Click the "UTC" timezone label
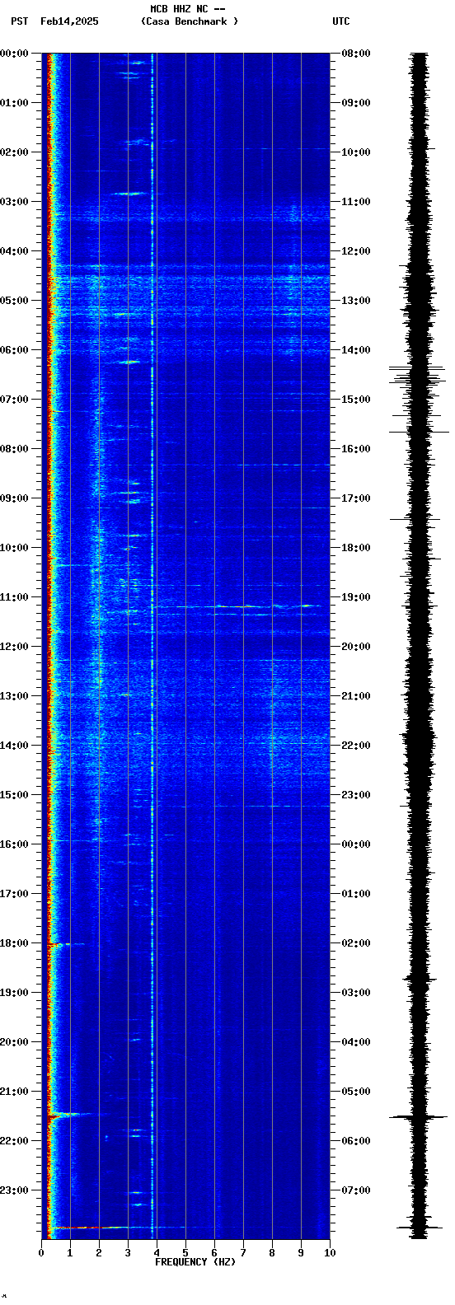This screenshot has width=455, height=1305. 341,21
